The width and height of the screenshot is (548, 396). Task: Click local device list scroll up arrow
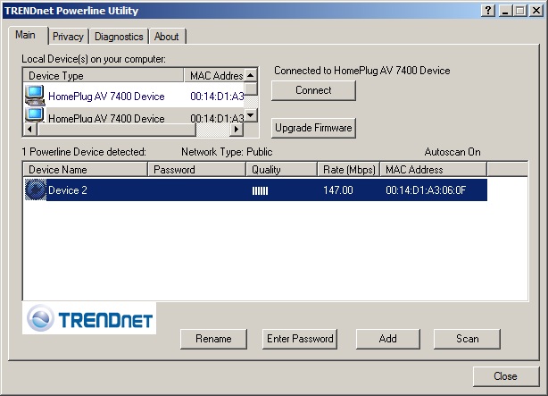tap(251, 75)
